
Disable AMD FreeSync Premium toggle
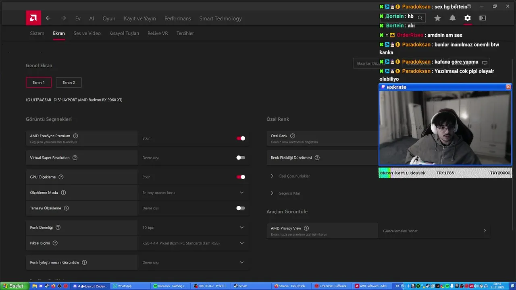click(x=241, y=138)
